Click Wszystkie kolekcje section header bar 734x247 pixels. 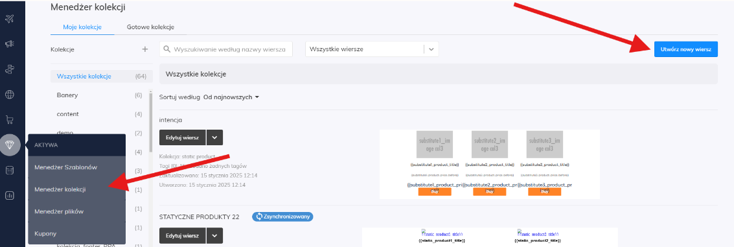(x=439, y=74)
